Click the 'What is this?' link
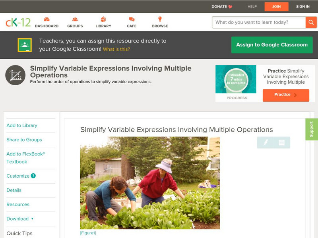Image resolution: width=318 pixels, height=238 pixels. [x=116, y=49]
